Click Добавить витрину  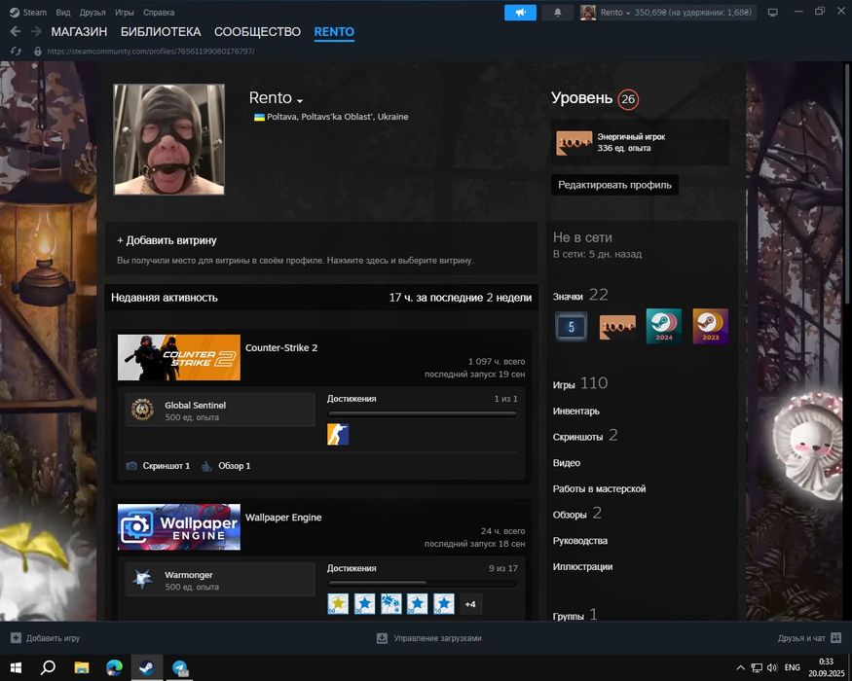(x=167, y=240)
